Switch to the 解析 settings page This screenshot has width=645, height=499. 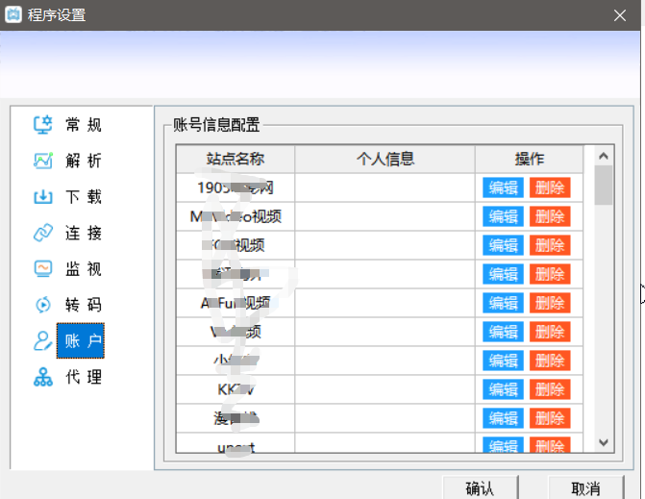83,161
